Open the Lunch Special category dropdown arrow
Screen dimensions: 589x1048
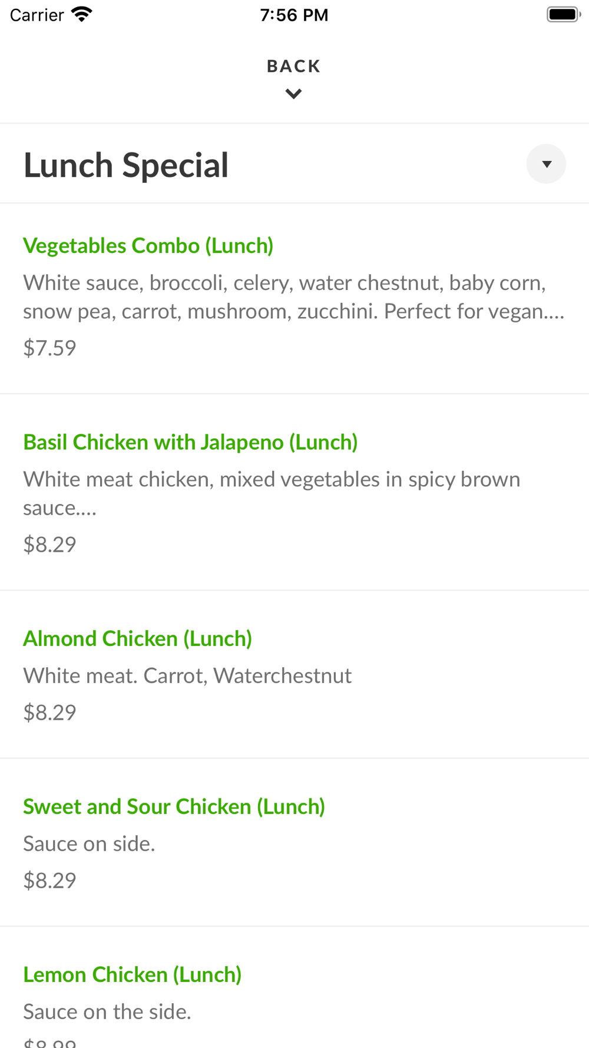point(546,164)
